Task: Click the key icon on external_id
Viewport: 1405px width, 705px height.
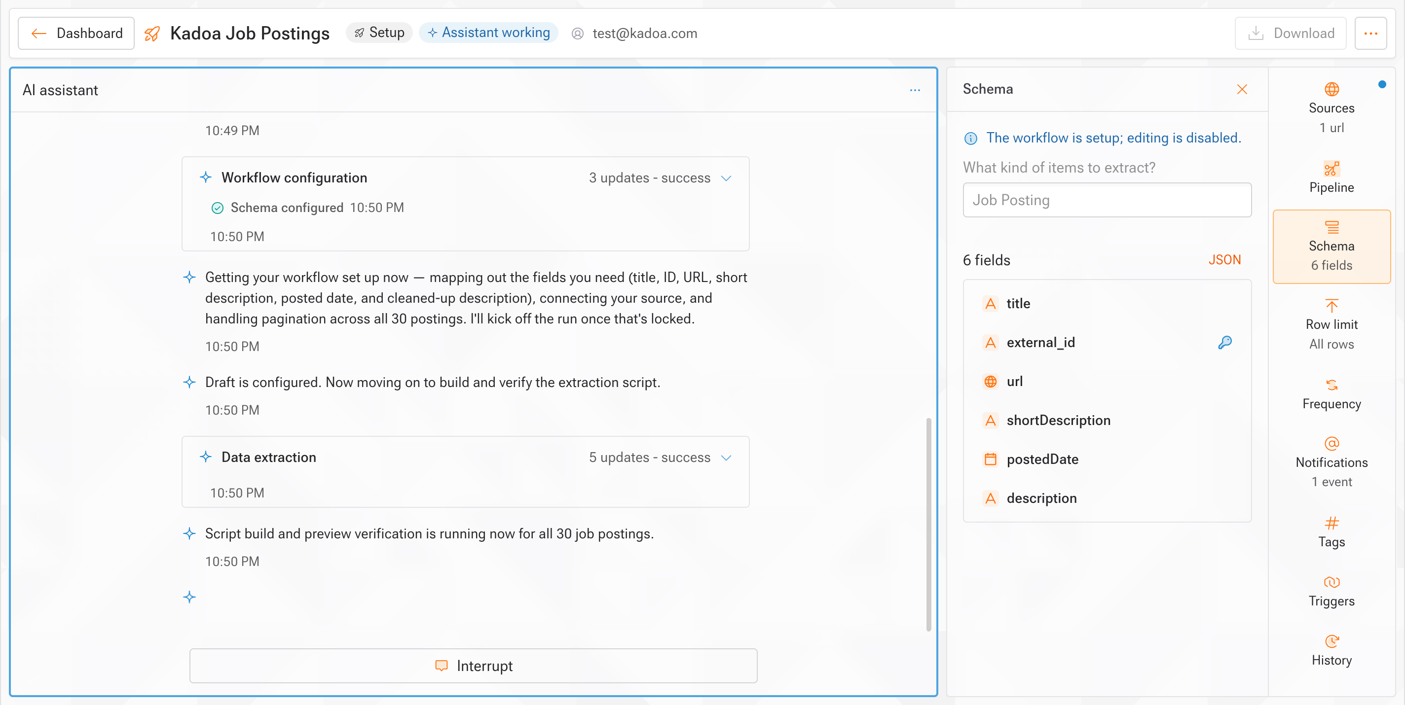Action: (x=1225, y=343)
